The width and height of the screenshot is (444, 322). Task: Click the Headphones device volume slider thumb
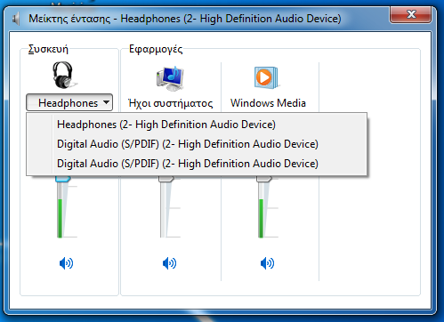(63, 179)
